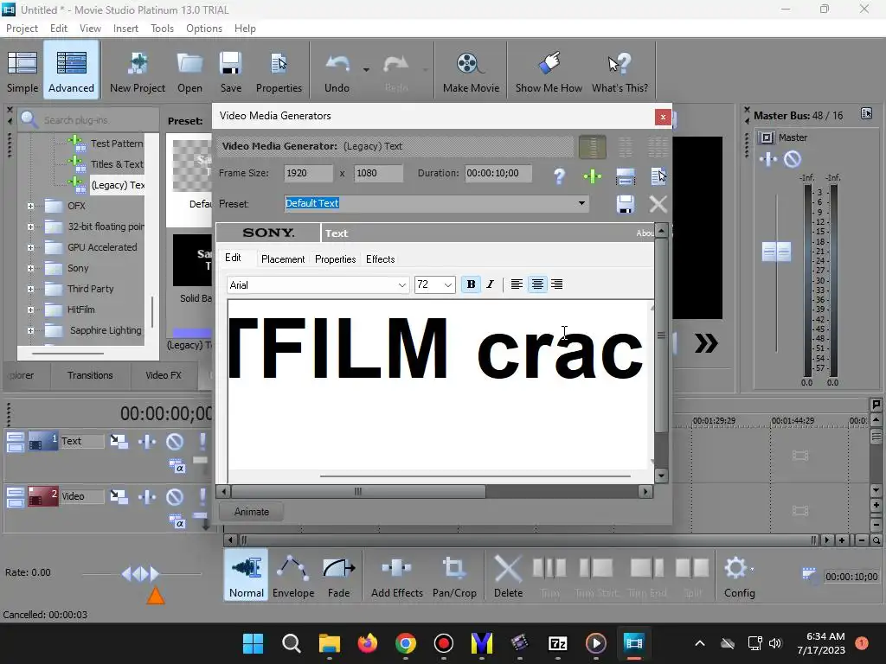886x664 pixels.
Task: Open Add Effects
Action: coord(397,575)
